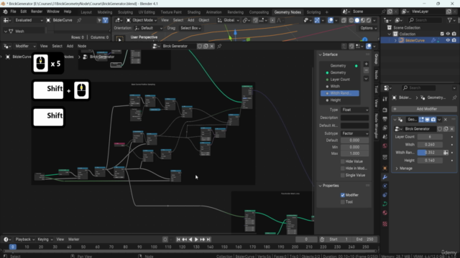The height and width of the screenshot is (258, 460).
Task: Open the Node Wrangler sidebar tab
Action: (x=376, y=126)
